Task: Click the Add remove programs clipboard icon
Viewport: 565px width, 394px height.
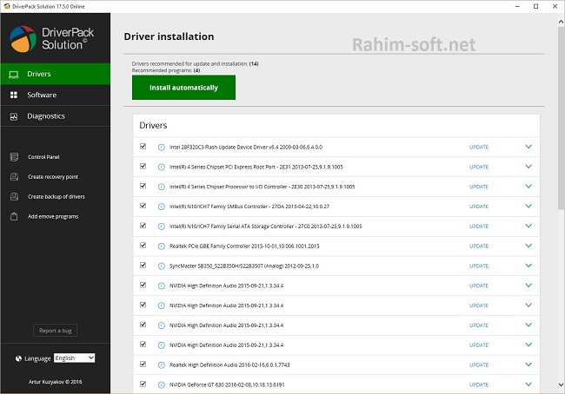Action: pos(14,216)
